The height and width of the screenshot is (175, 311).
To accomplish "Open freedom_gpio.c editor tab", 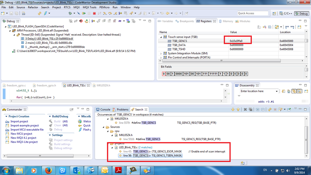I will (x=14, y=86).
